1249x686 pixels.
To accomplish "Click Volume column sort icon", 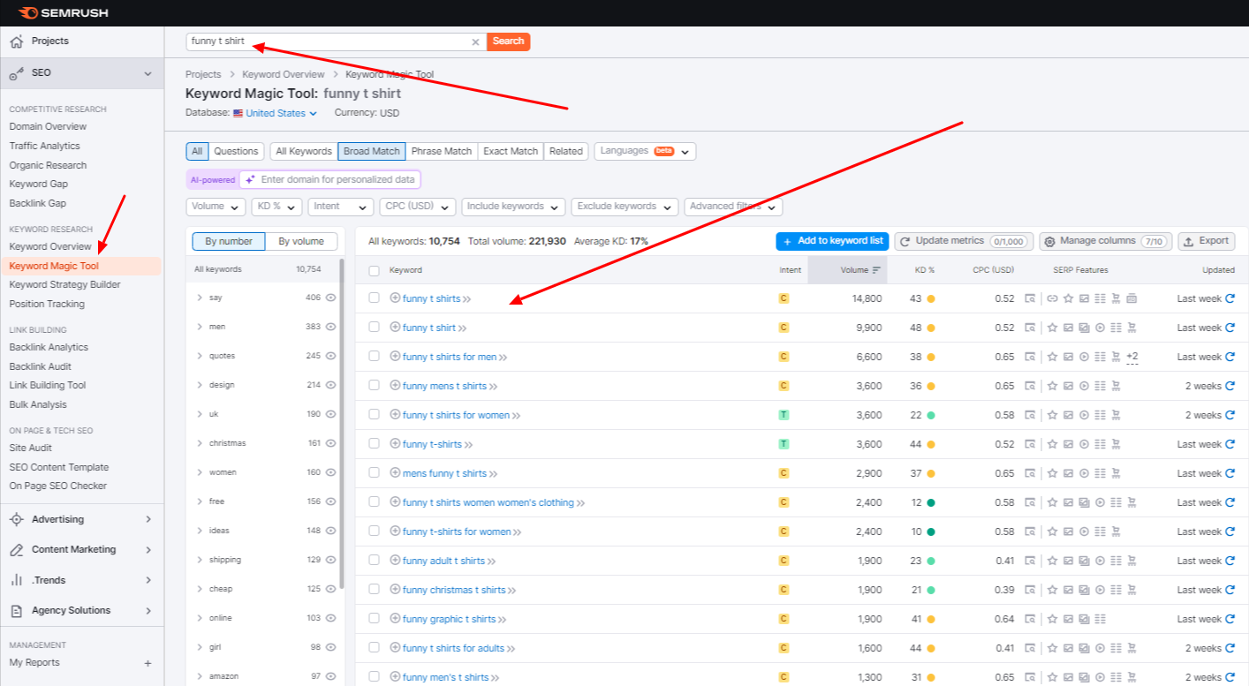I will coord(876,270).
